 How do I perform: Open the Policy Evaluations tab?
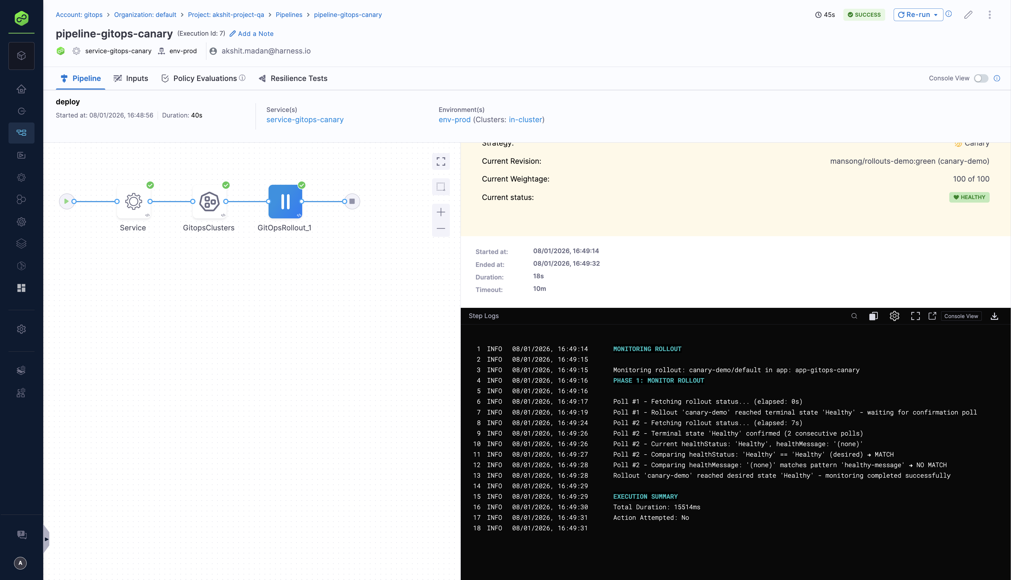(204, 78)
